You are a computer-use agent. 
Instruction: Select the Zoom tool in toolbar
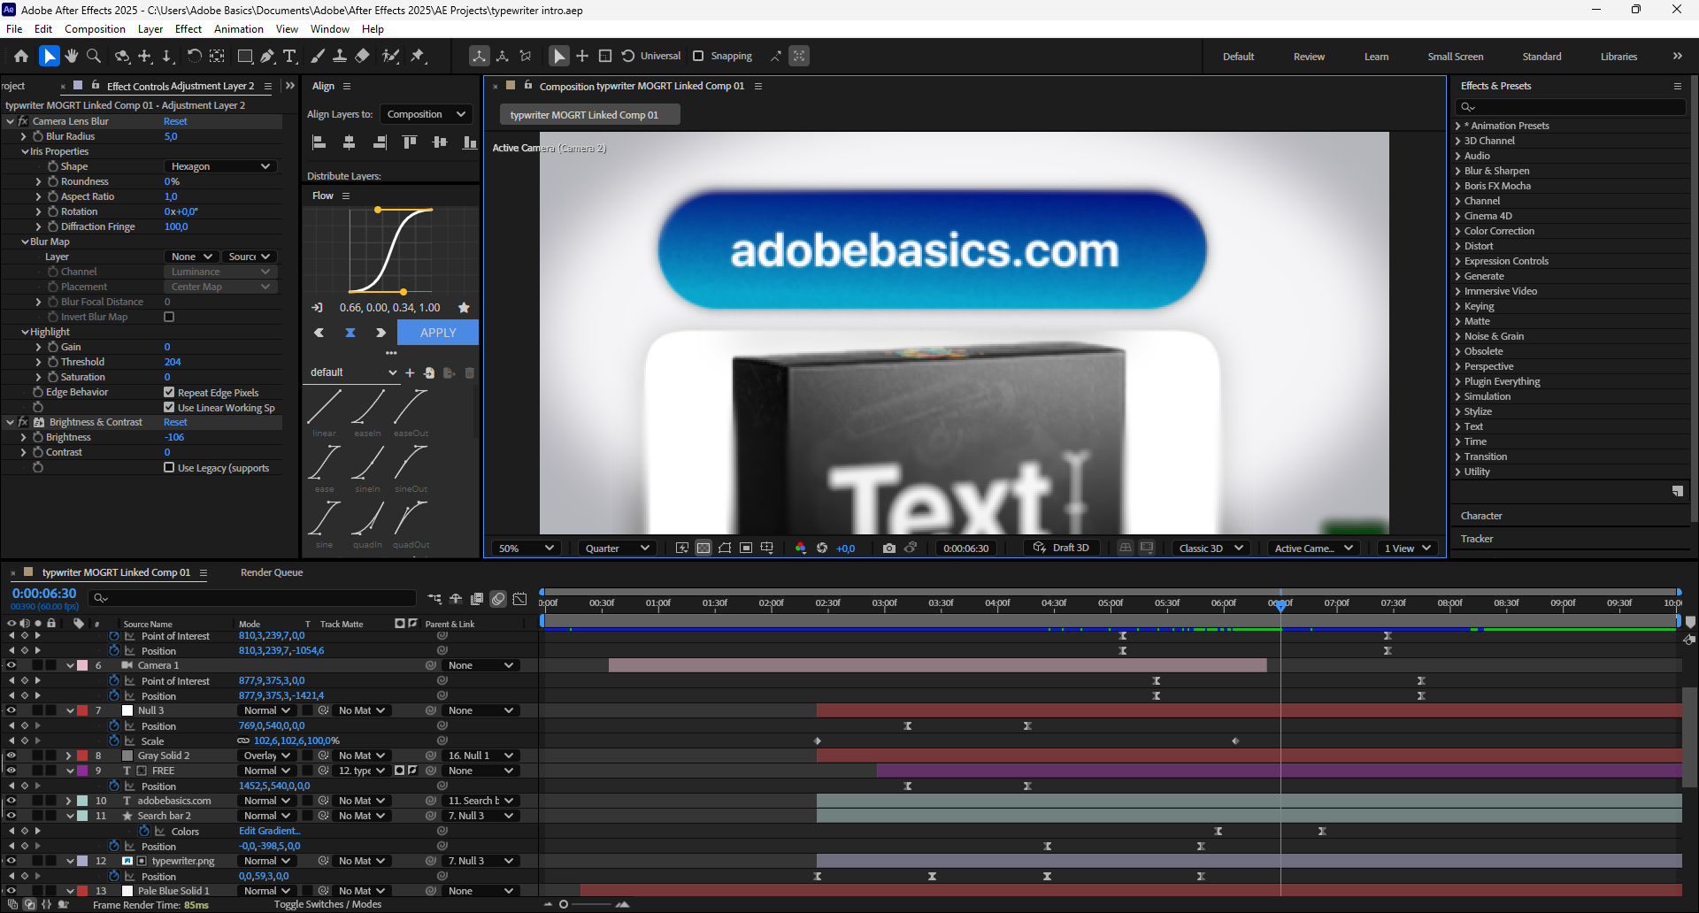point(94,56)
